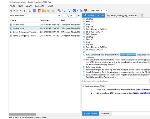Click highlighted basic operations in line 47
The image size is (150, 119).
[128, 55]
